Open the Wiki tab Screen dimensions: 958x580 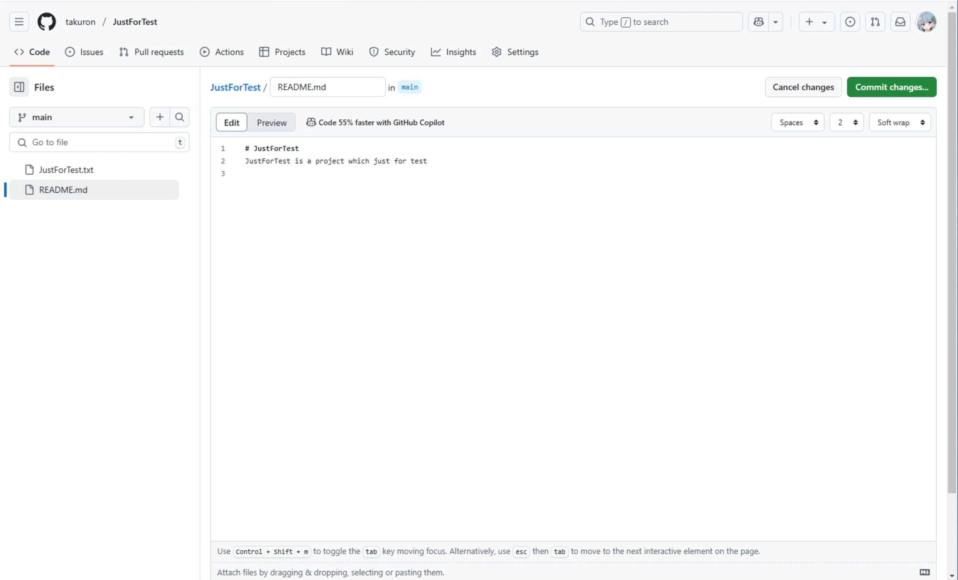pyautogui.click(x=337, y=52)
